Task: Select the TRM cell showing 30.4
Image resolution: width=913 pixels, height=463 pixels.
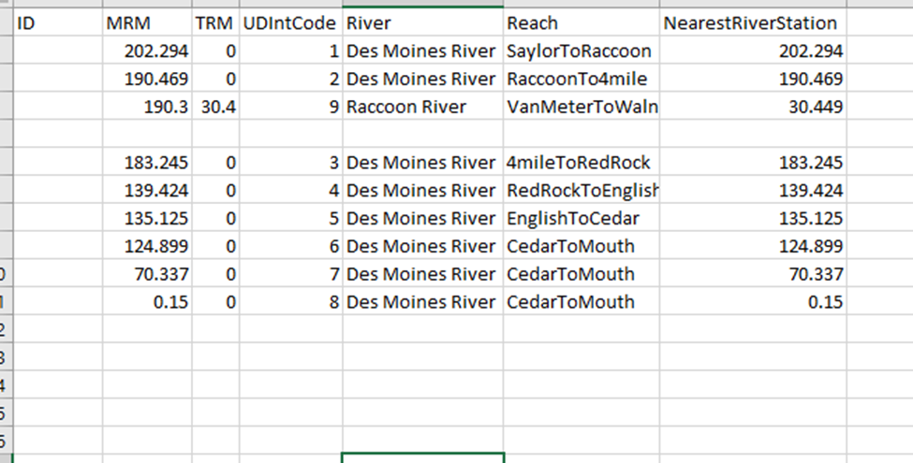Action: tap(215, 107)
